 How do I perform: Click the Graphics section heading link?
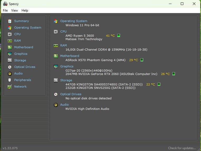(x=67, y=66)
